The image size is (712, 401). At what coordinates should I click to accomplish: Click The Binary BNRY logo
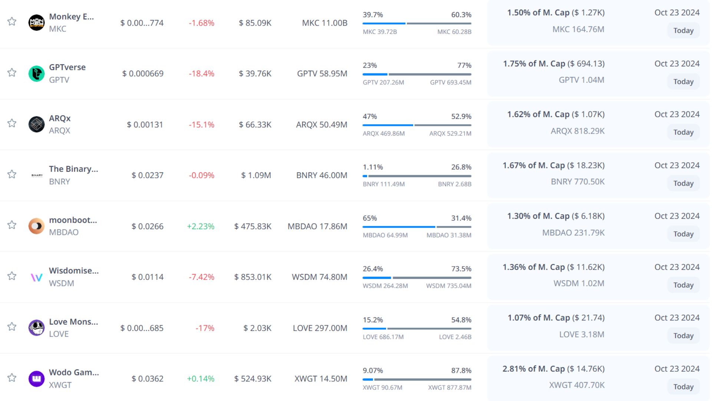(36, 175)
